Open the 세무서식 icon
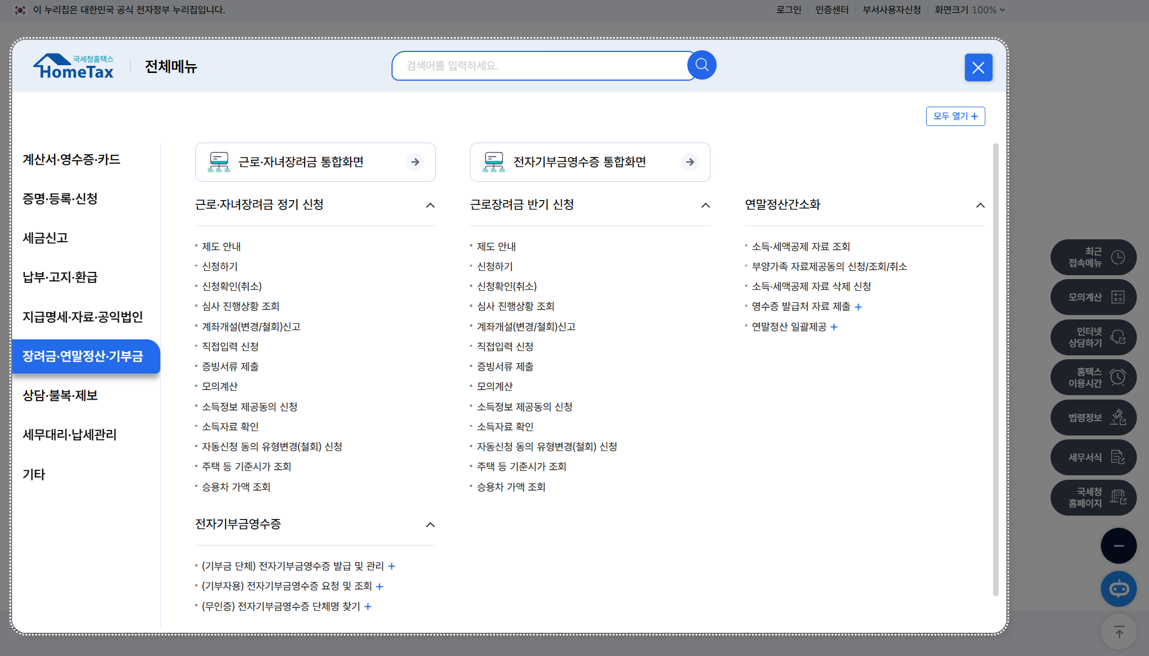This screenshot has height=656, width=1149. tap(1093, 457)
